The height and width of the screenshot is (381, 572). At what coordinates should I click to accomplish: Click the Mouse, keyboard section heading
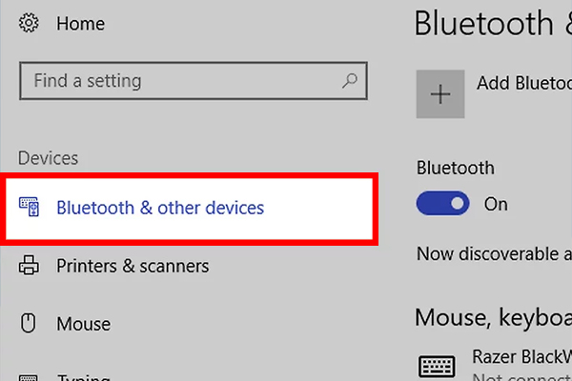[x=493, y=314]
